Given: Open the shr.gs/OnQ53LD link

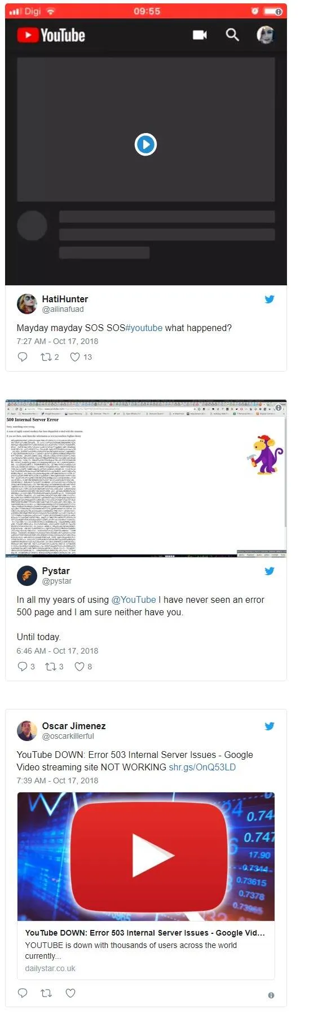Looking at the screenshot, I should [202, 767].
